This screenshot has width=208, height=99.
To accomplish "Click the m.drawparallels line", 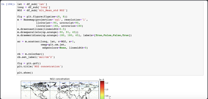I will pos(48,32).
